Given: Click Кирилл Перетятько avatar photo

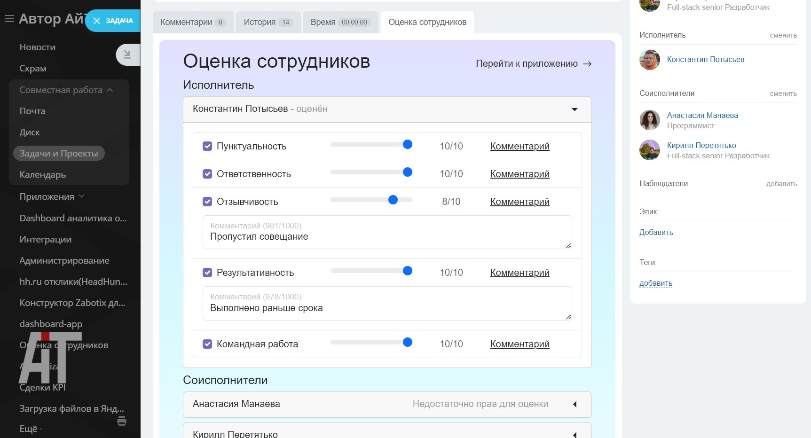Looking at the screenshot, I should 650,150.
